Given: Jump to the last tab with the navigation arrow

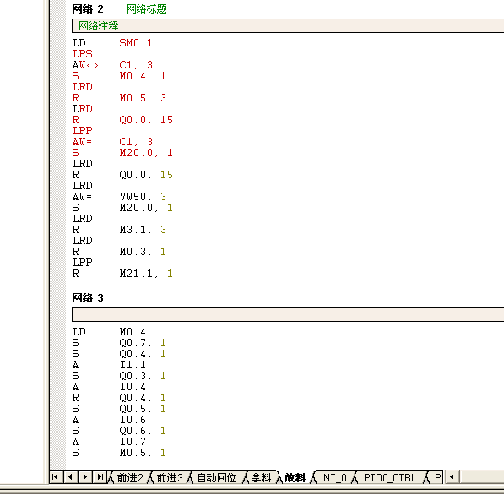Looking at the screenshot, I should [x=100, y=476].
